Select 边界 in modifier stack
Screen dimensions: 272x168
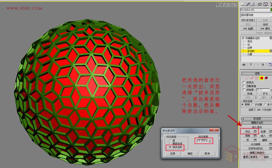[250, 48]
